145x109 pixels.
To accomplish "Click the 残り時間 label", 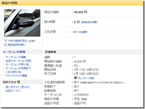I will point(50,22).
